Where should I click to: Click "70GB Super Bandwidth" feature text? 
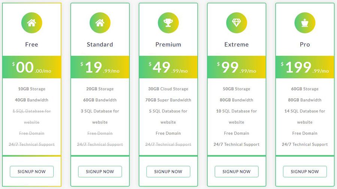[168, 100]
